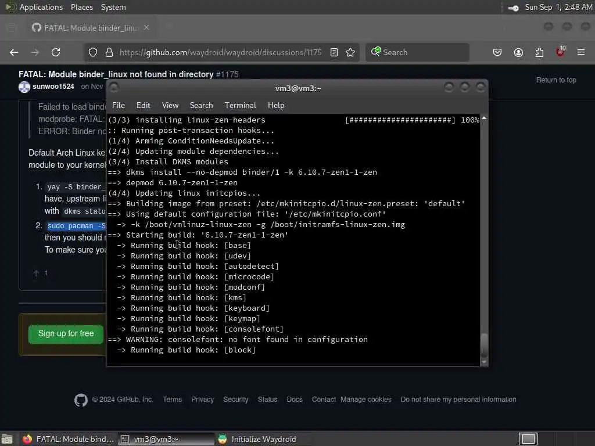Open the terminal File menu

(x=119, y=106)
